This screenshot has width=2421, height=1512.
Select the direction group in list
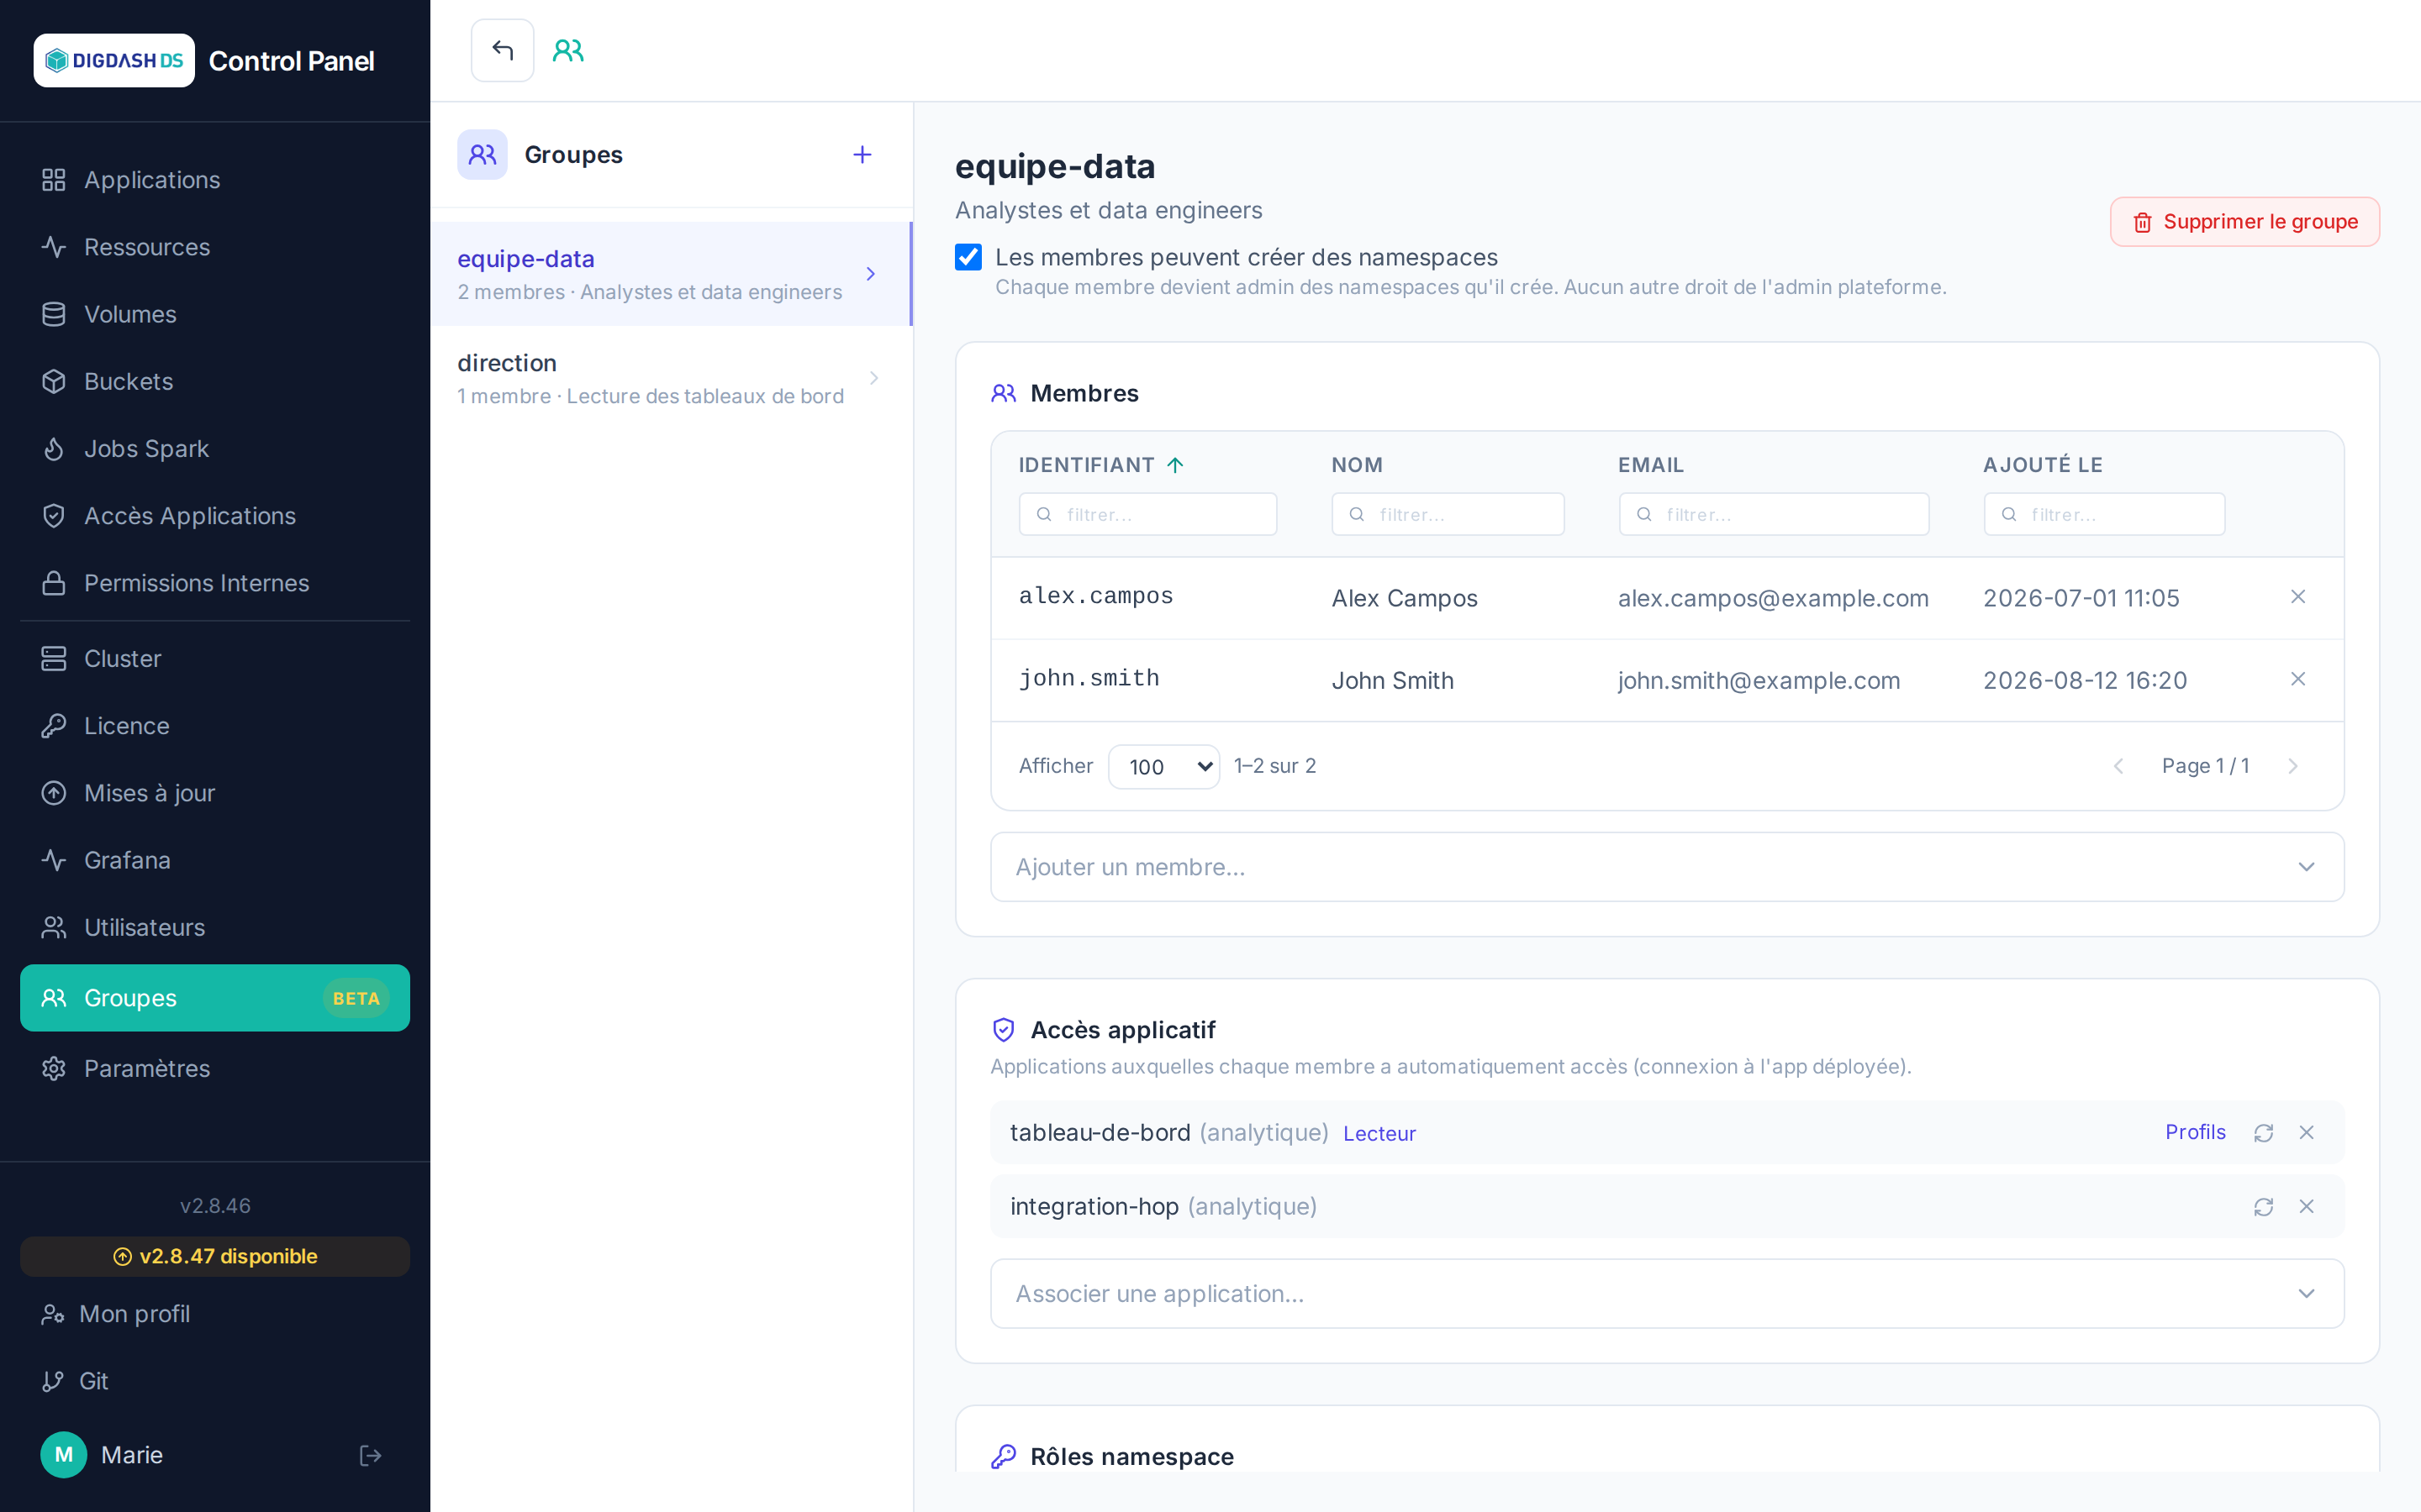coord(672,378)
